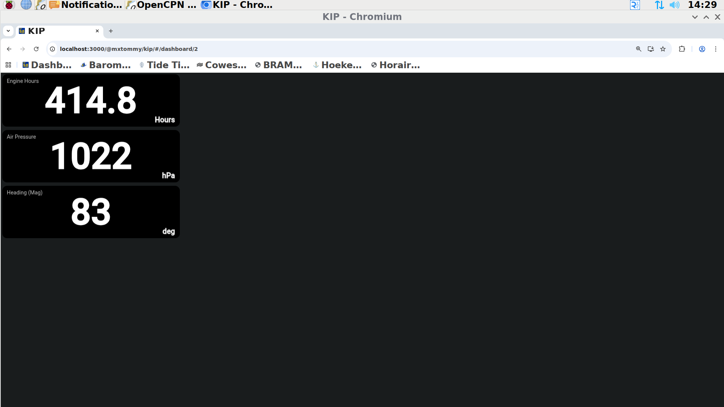Open the Tide Ti... bookmark
Screen dimensions: 724x407
coord(164,65)
